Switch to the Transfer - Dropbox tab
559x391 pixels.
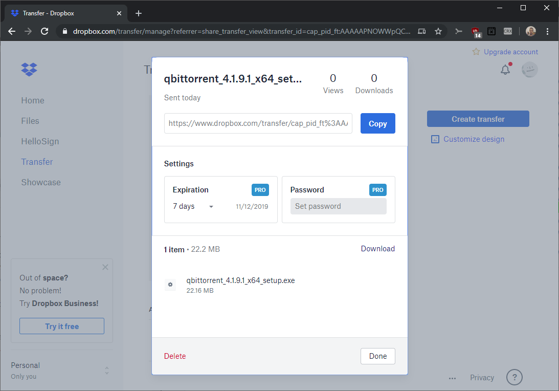tap(66, 13)
